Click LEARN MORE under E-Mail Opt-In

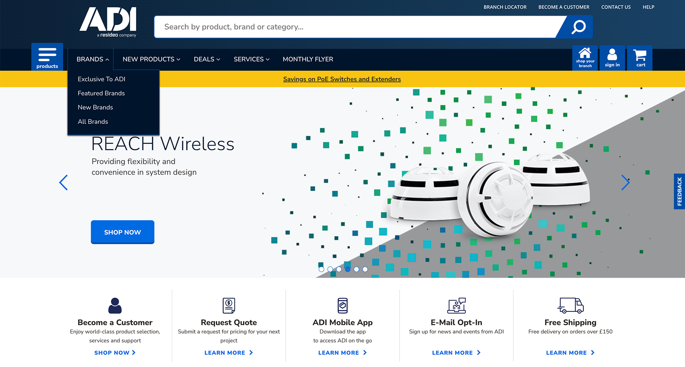point(456,353)
